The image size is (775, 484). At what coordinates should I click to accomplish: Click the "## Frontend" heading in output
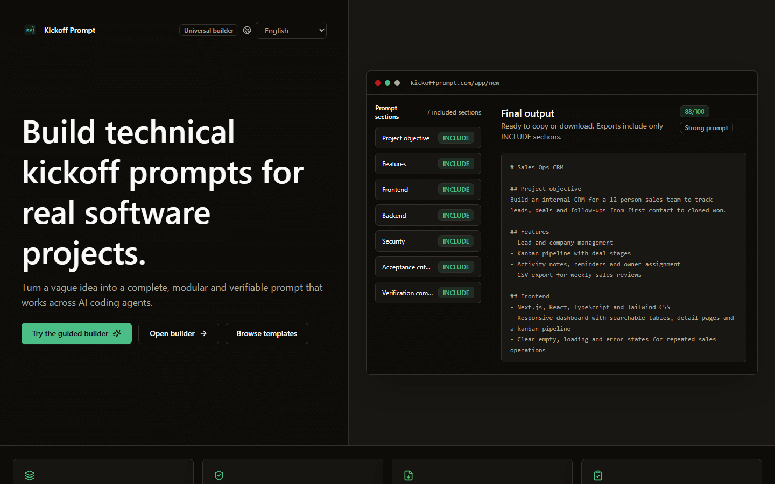coord(530,296)
